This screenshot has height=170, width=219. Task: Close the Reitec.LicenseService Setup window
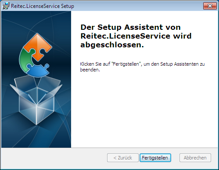pyautogui.click(x=210, y=6)
